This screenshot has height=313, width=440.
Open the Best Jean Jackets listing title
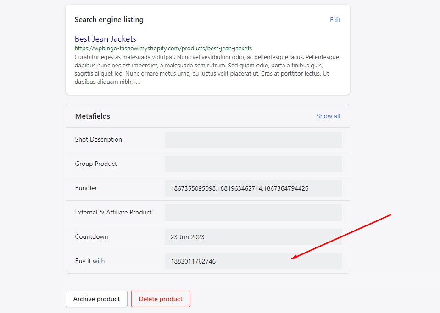106,39
